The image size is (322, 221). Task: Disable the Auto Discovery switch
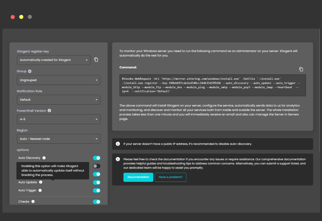[97, 158]
